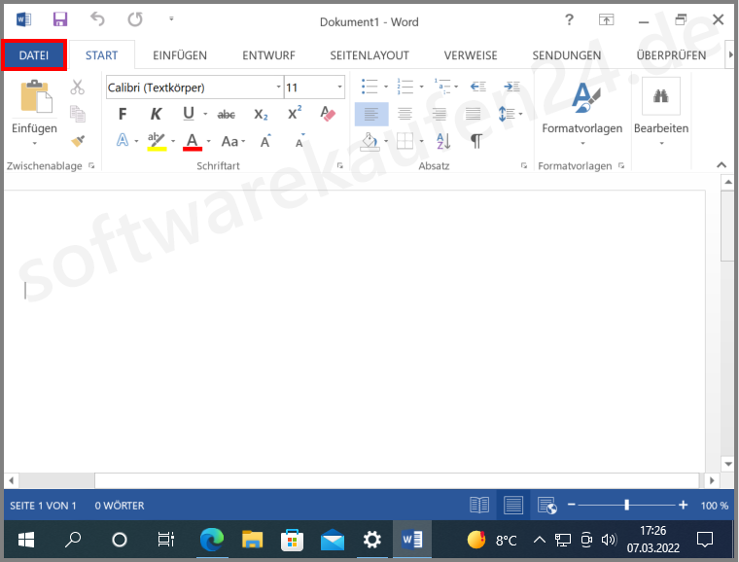Viewport: 739px width, 562px height.
Task: Open Schriftart dialog launcher
Action: pyautogui.click(x=339, y=165)
